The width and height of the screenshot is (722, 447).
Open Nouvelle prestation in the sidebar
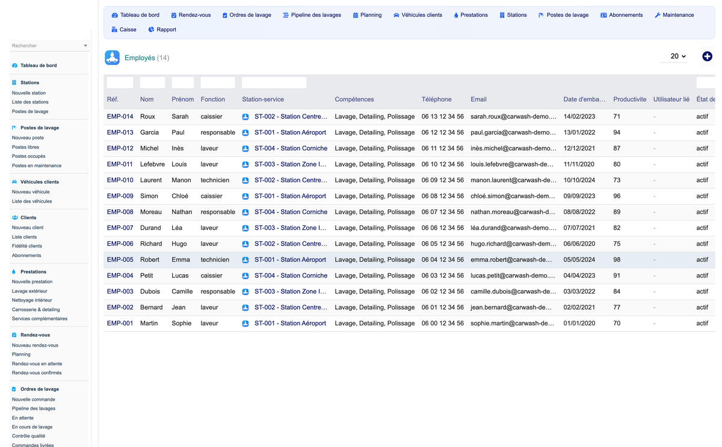pos(32,282)
